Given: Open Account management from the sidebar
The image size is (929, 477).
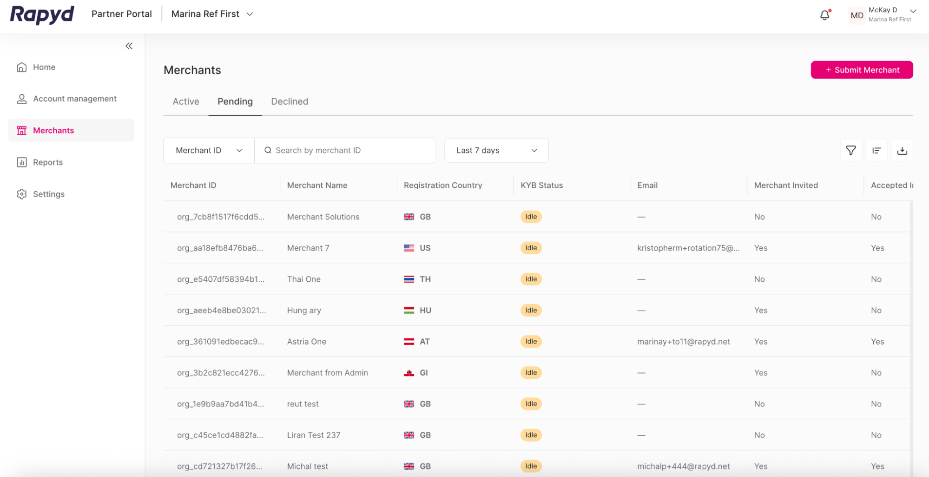Looking at the screenshot, I should click(74, 99).
